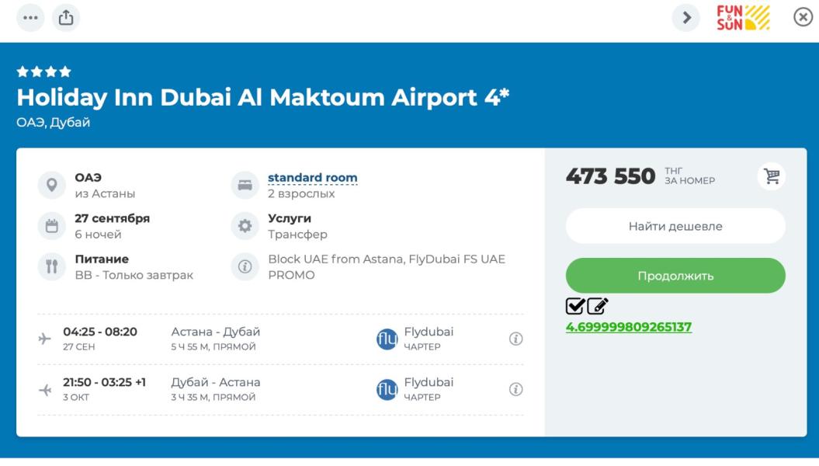
Task: Close the tour details panel
Action: pos(803,17)
